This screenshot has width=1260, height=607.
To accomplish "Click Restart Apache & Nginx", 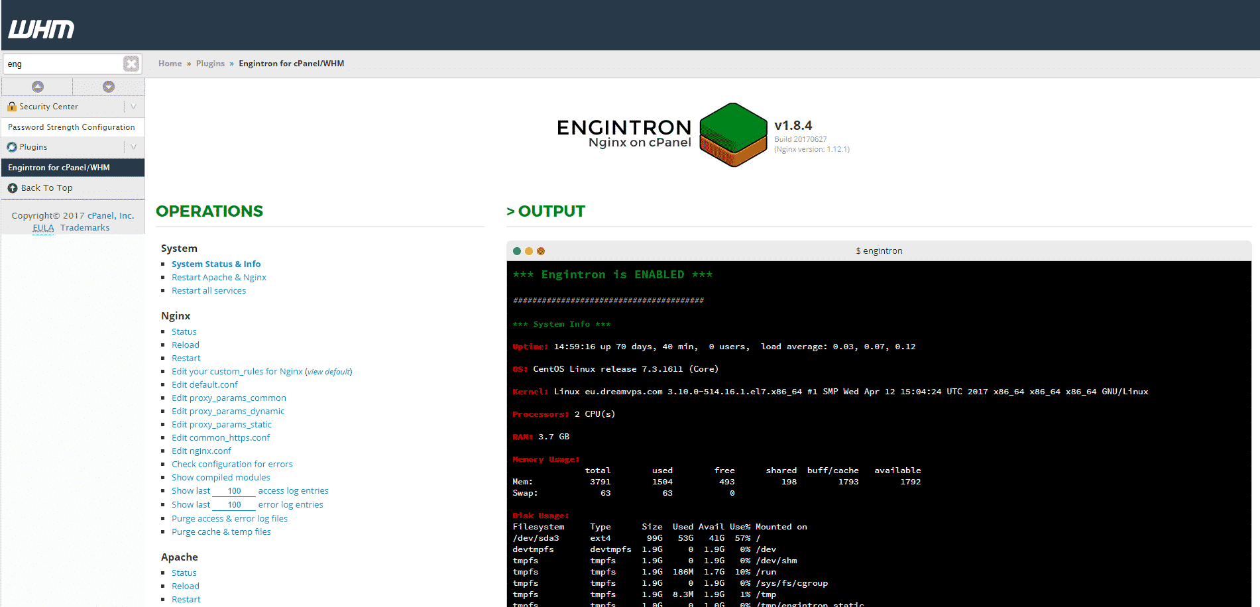I will pyautogui.click(x=219, y=278).
